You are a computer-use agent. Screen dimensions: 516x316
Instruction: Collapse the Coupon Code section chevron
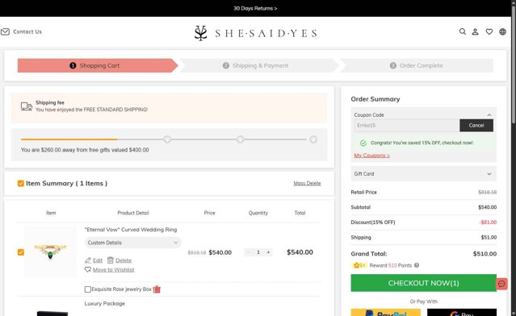click(489, 115)
